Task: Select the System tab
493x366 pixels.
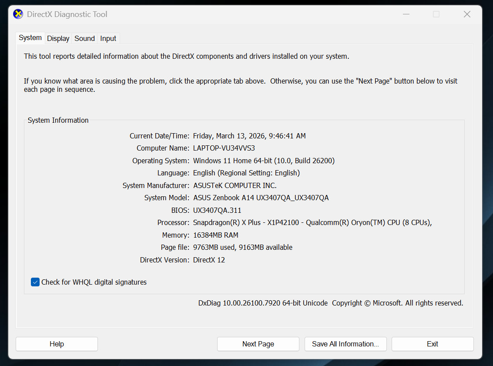Action: [x=30, y=38]
